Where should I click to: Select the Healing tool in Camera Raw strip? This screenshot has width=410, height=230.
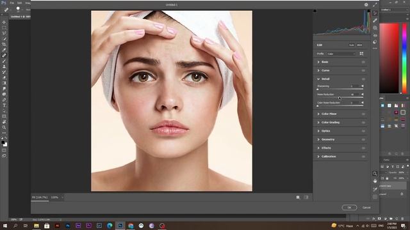(x=375, y=20)
